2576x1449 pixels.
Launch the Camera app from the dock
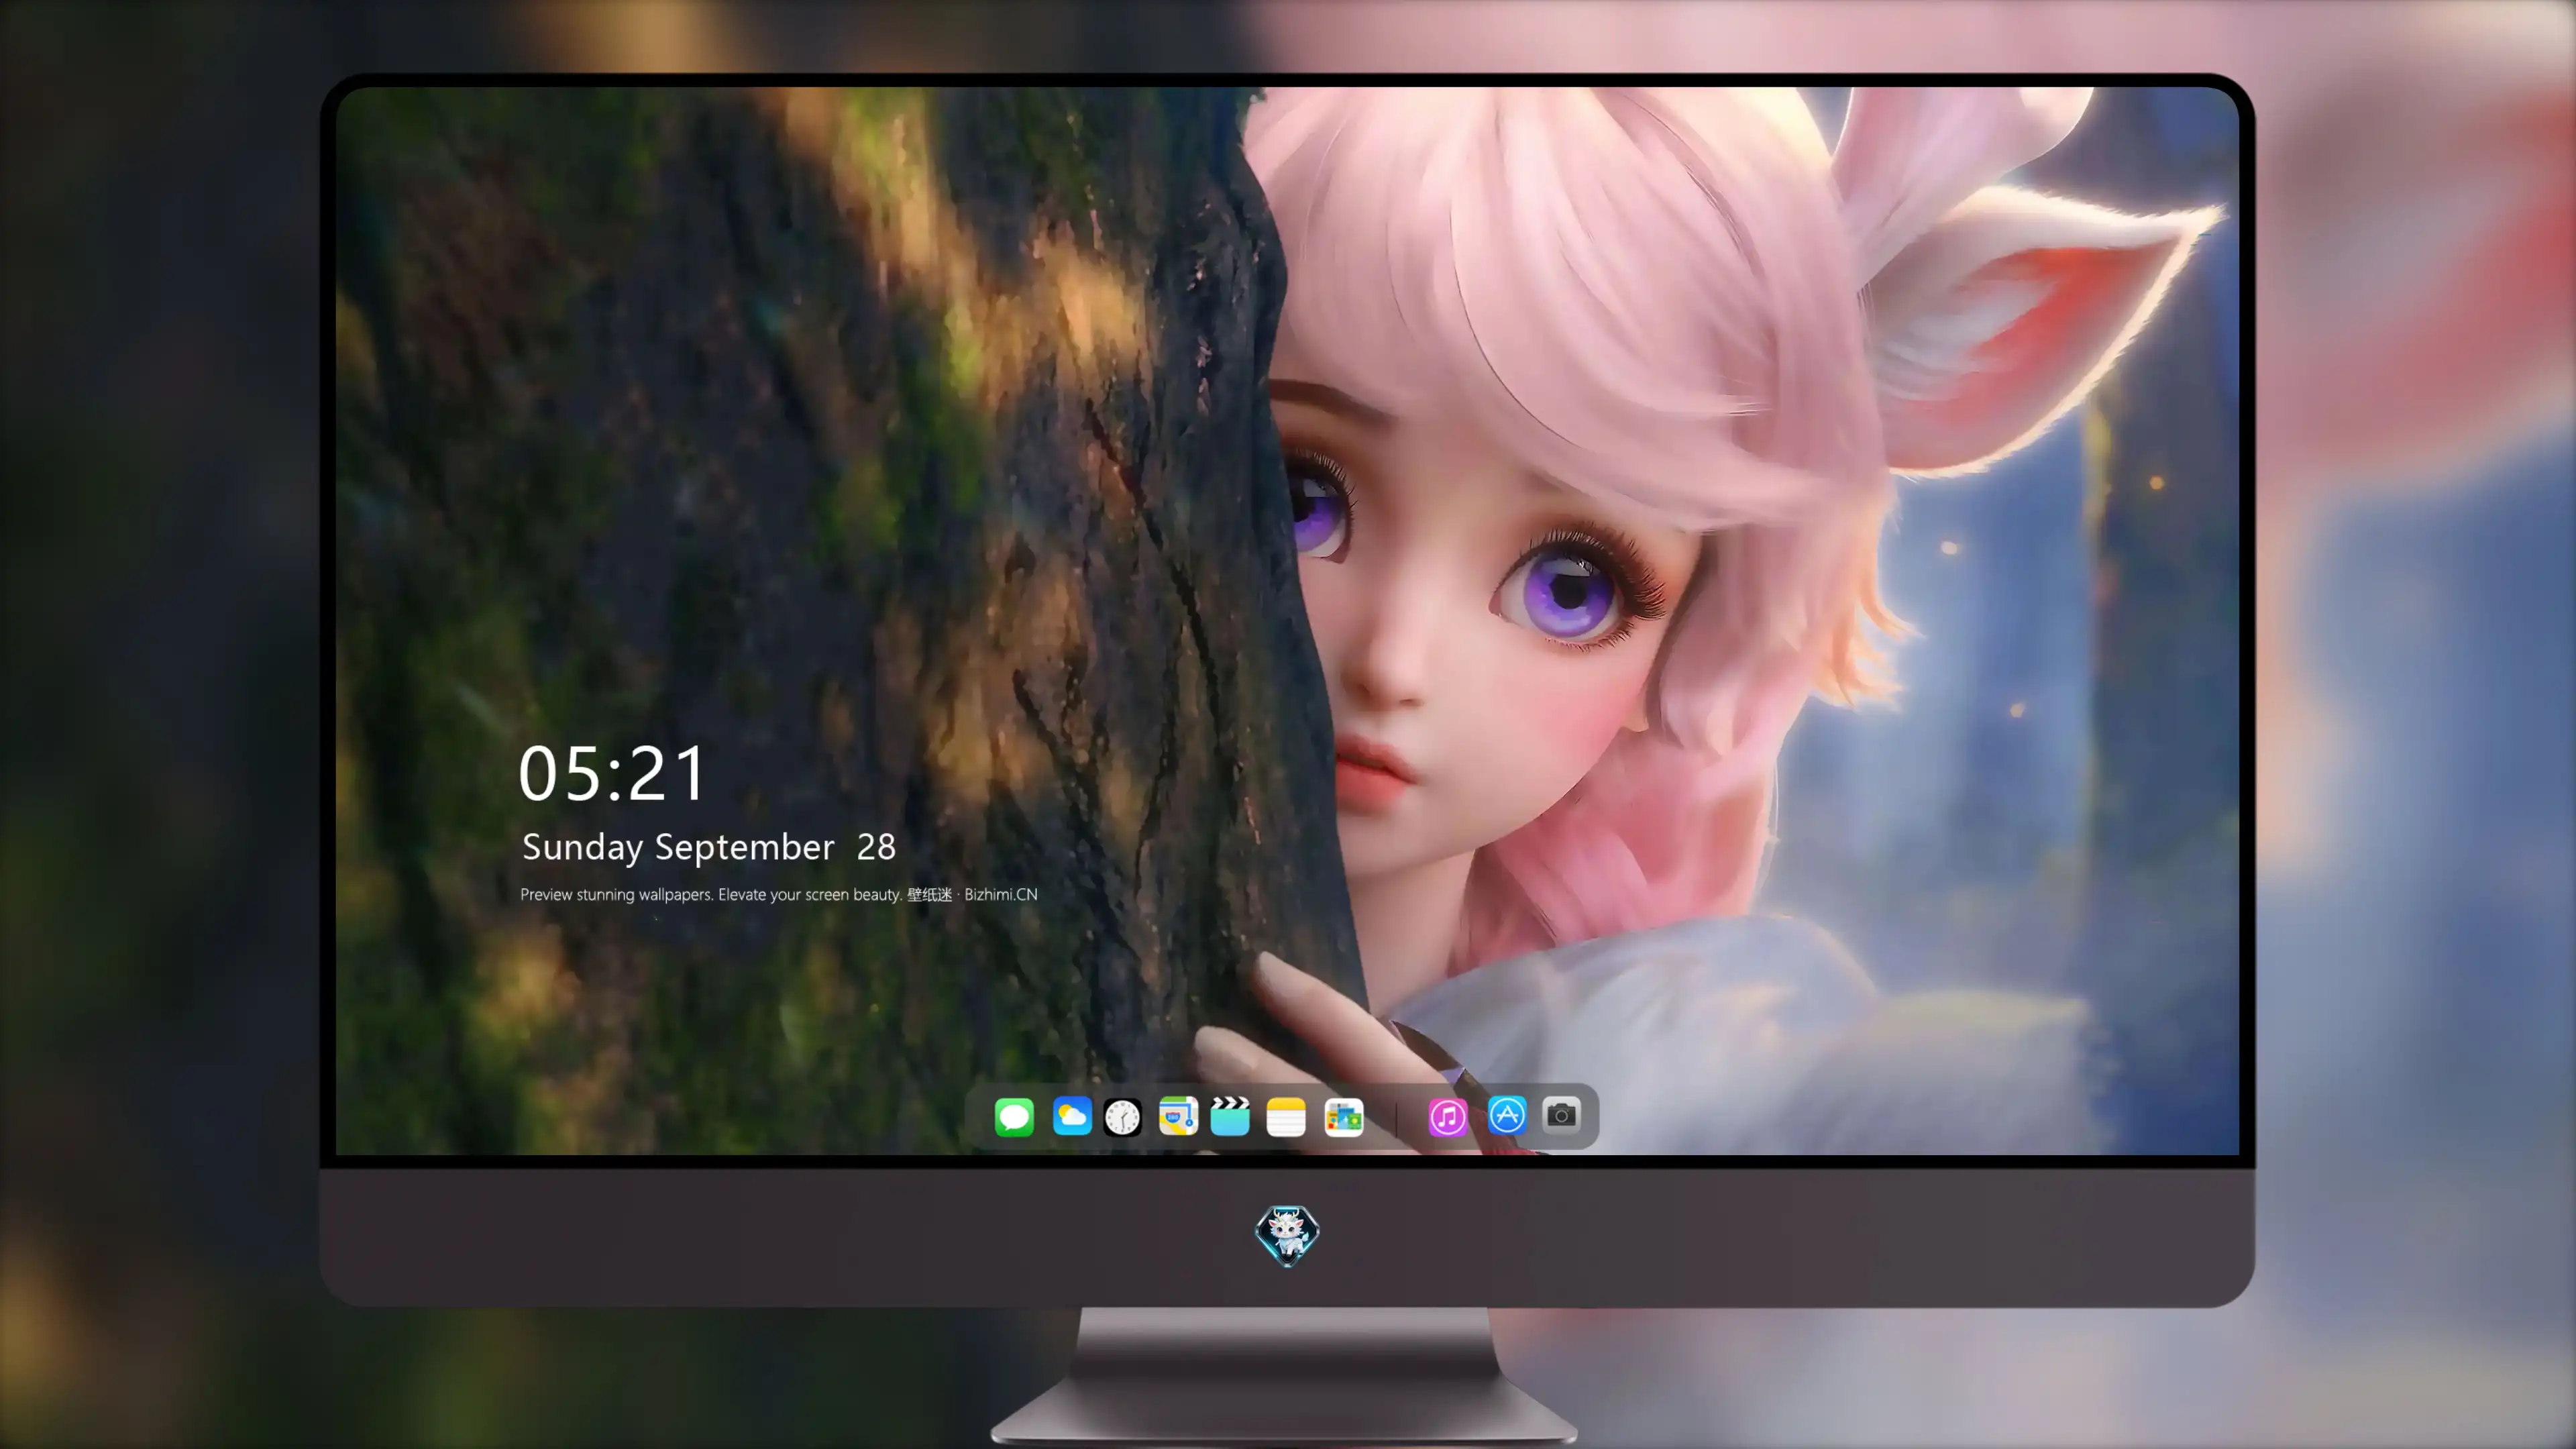tap(1561, 1115)
